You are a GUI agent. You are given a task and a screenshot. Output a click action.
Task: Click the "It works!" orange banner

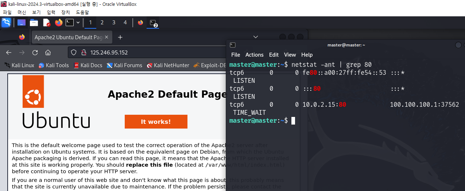(156, 122)
